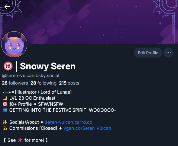Go back using the arrow icon

7,7
